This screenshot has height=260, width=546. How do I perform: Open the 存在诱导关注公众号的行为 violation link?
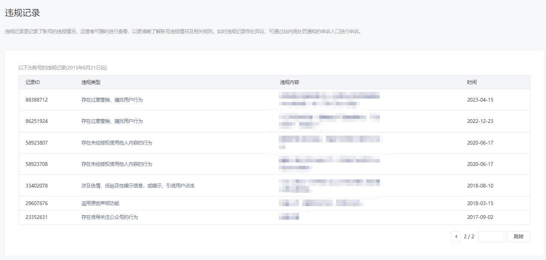pyautogui.click(x=110, y=217)
